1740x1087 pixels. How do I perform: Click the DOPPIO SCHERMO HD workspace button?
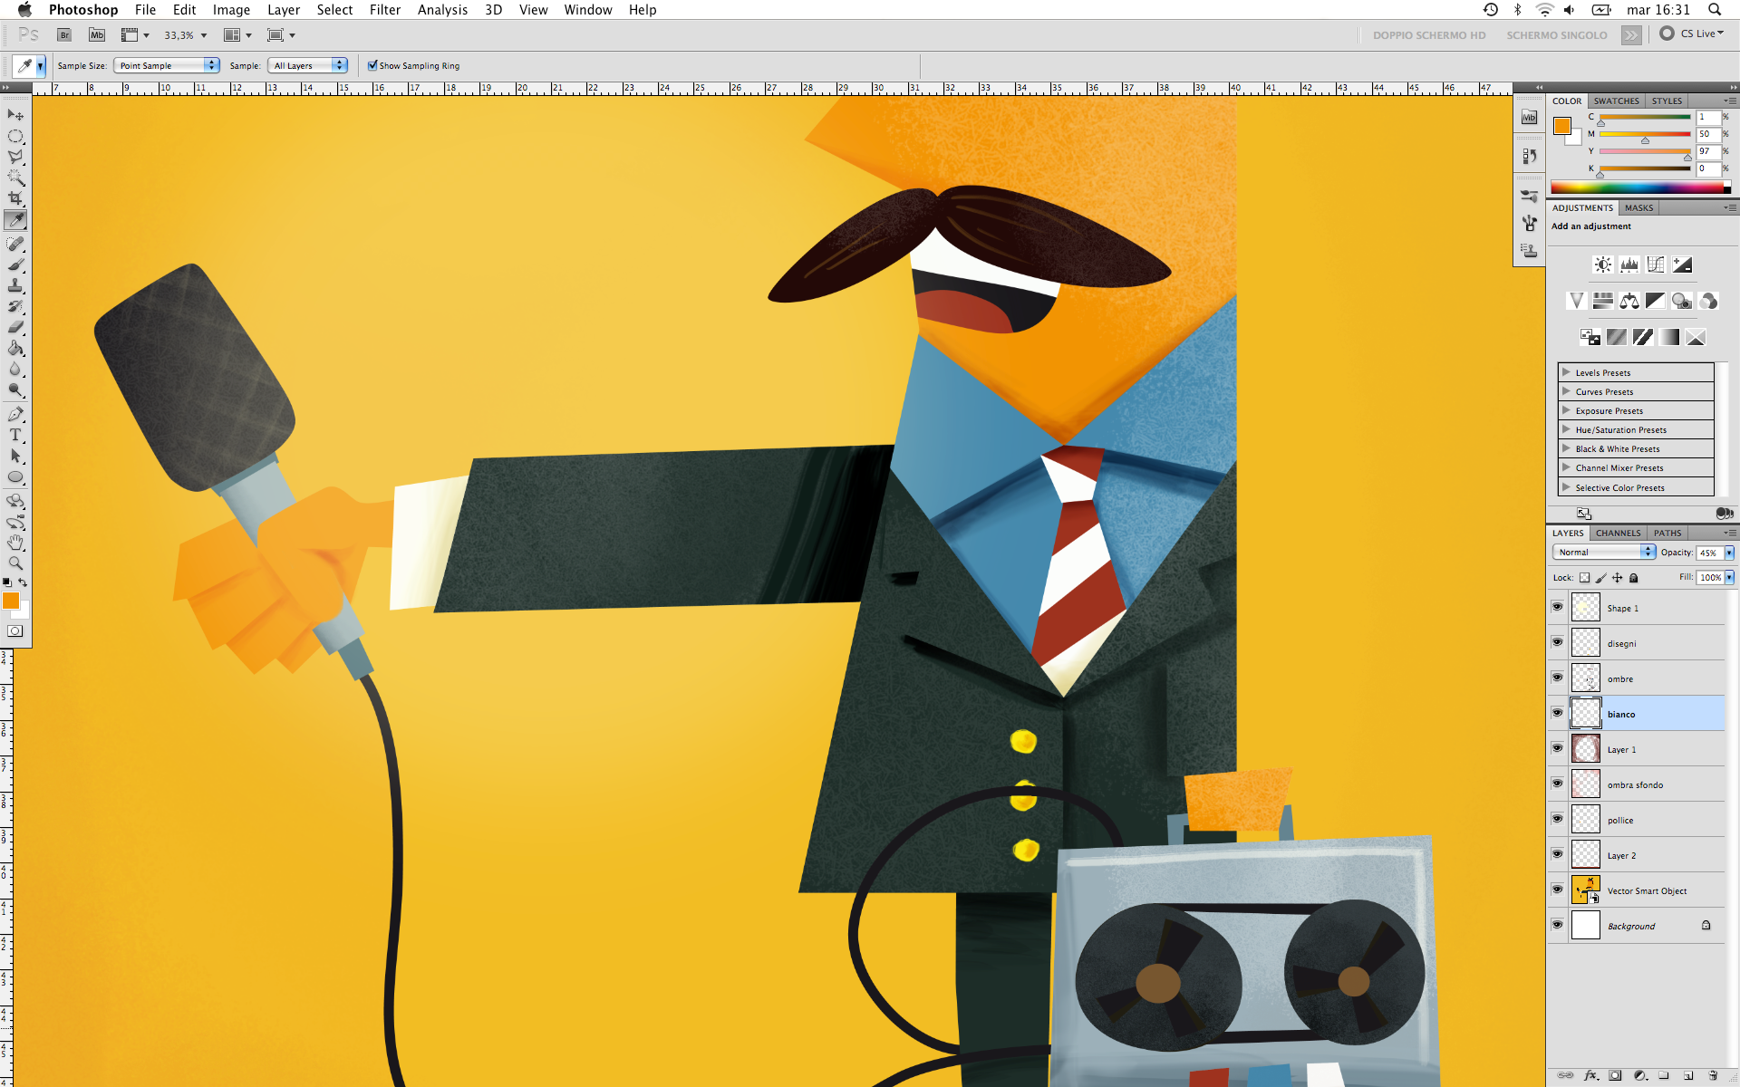1429,35
